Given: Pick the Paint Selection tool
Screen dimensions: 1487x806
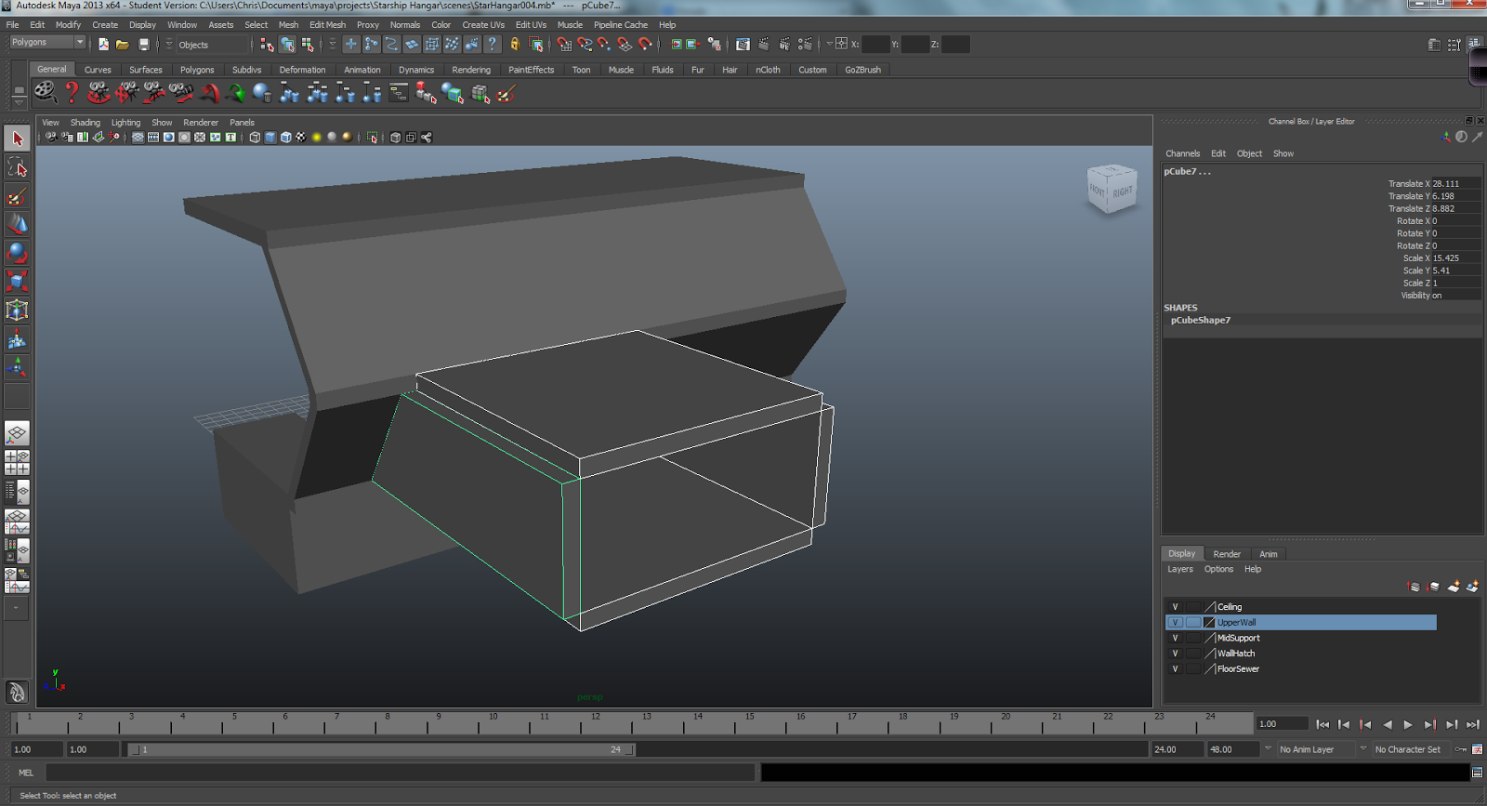Looking at the screenshot, I should (17, 196).
